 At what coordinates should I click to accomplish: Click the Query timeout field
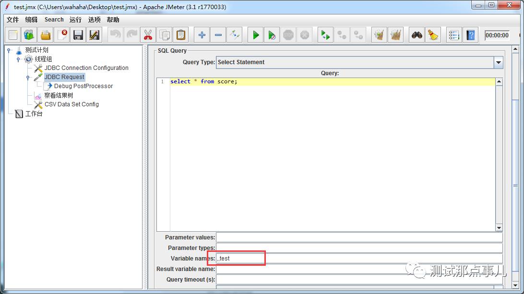point(359,280)
